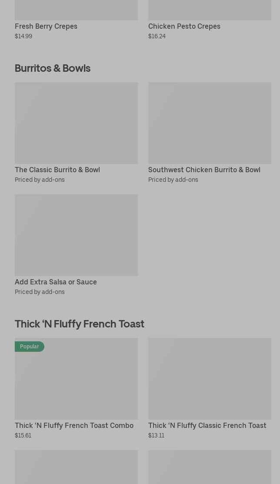The width and height of the screenshot is (280, 484).
Task: Open the Fresh Berry Crepes thumbnail image
Action: 76,10
